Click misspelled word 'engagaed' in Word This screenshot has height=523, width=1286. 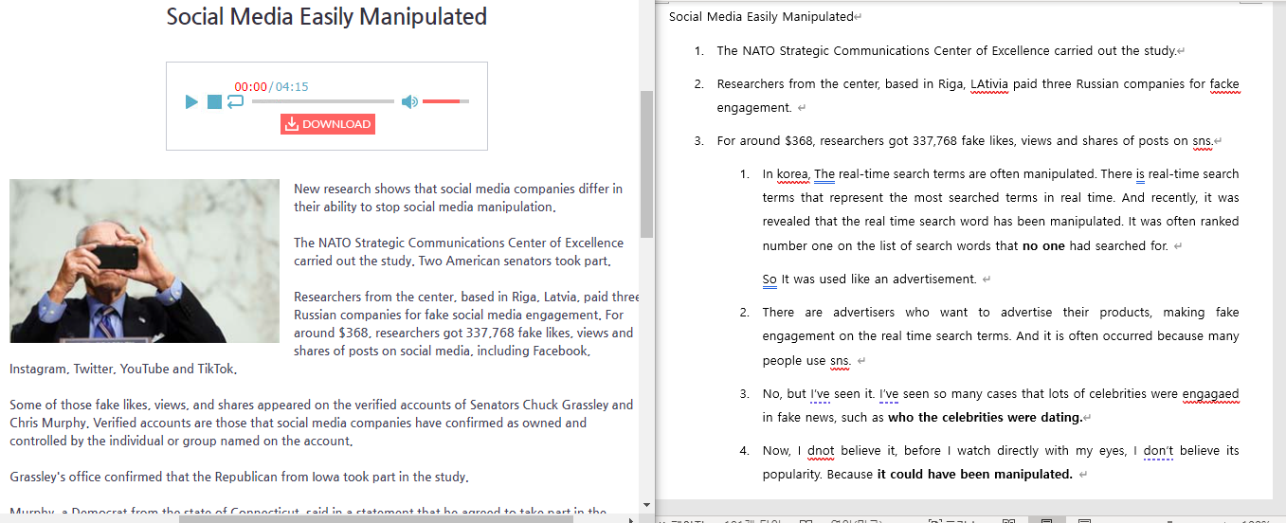click(x=1210, y=393)
